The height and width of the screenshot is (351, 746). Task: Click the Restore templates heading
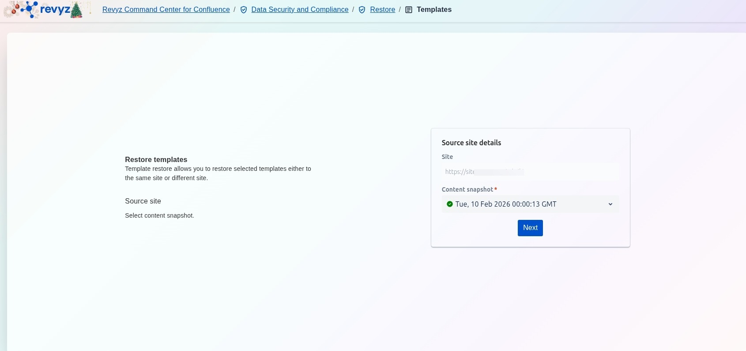click(156, 159)
